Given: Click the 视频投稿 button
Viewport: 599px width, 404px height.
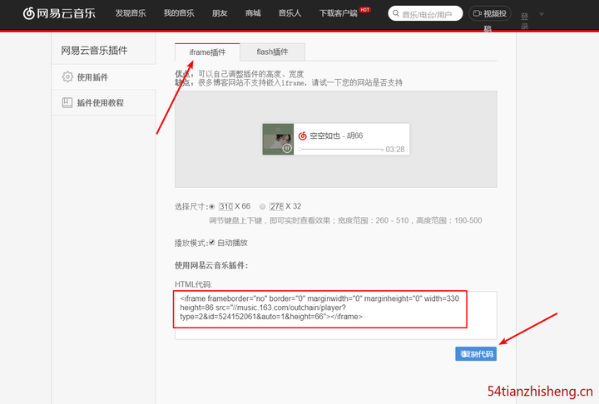Looking at the screenshot, I should click(490, 14).
